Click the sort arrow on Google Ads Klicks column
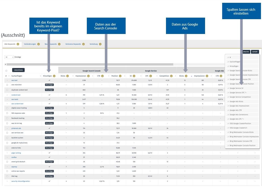262x187 pixels. click(192, 76)
